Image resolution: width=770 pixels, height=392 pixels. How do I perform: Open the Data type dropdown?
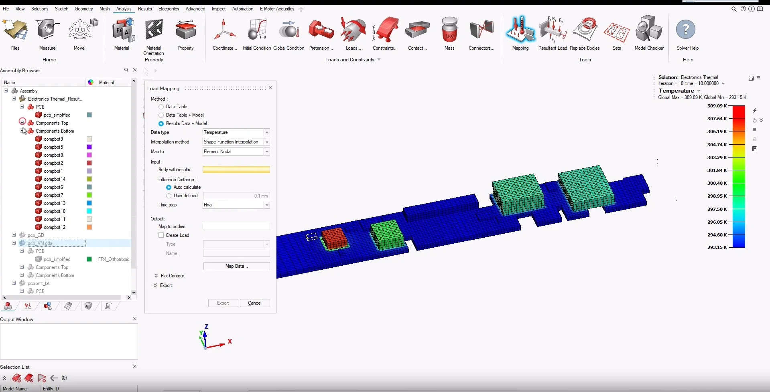(236, 132)
